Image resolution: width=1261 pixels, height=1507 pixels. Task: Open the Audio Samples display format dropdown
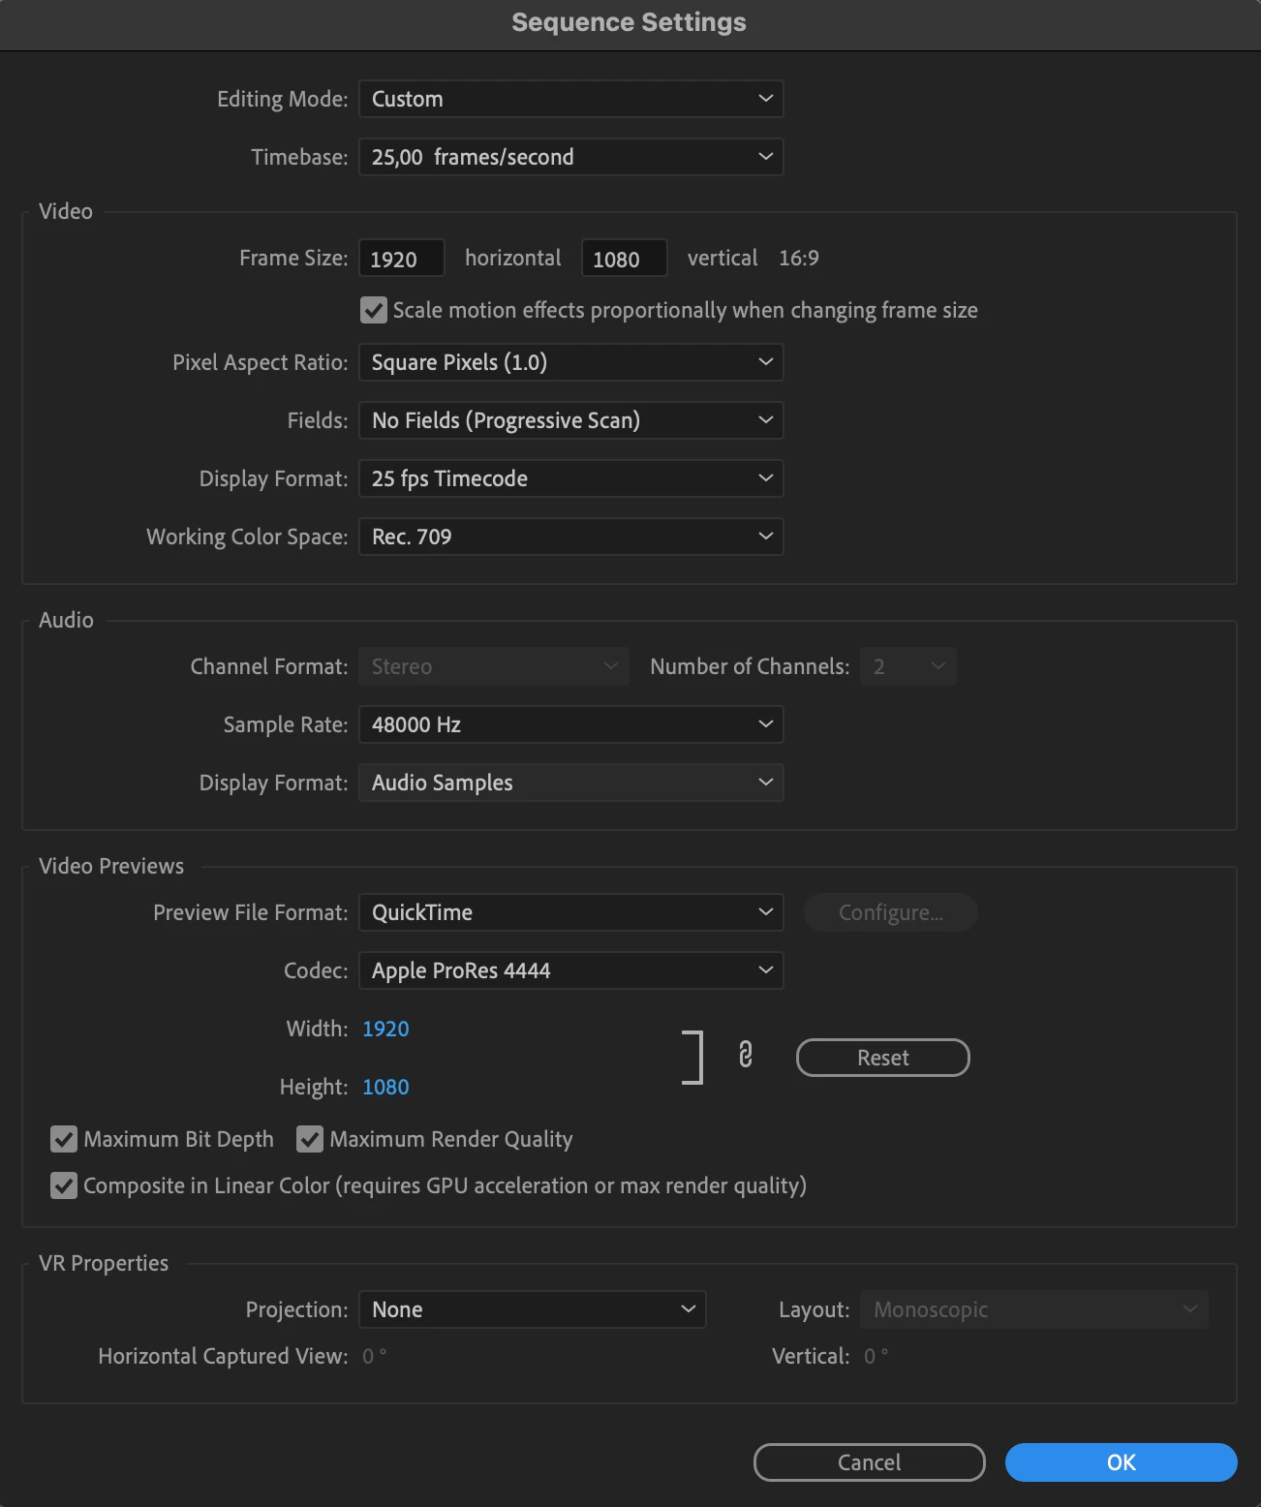[571, 783]
